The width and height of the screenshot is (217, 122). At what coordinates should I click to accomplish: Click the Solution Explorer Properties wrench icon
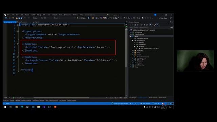pyautogui.click(x=155, y=25)
